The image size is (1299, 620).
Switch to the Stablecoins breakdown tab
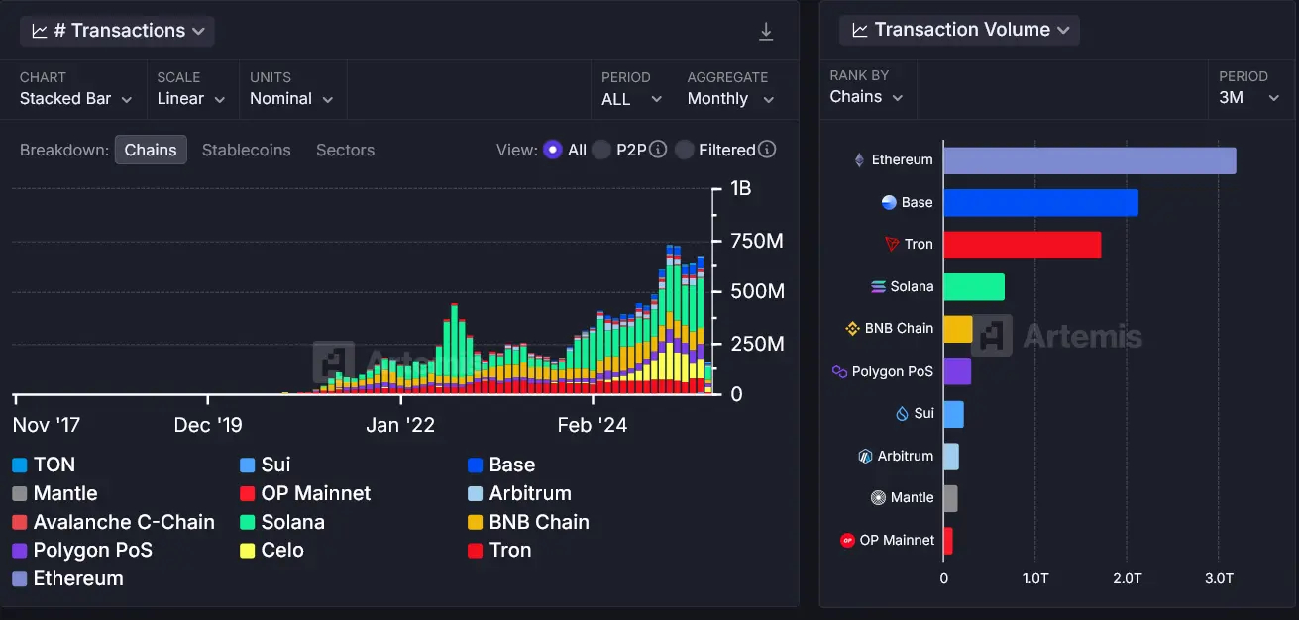[x=247, y=150]
